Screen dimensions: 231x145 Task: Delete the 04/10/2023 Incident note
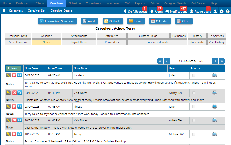[14, 75]
